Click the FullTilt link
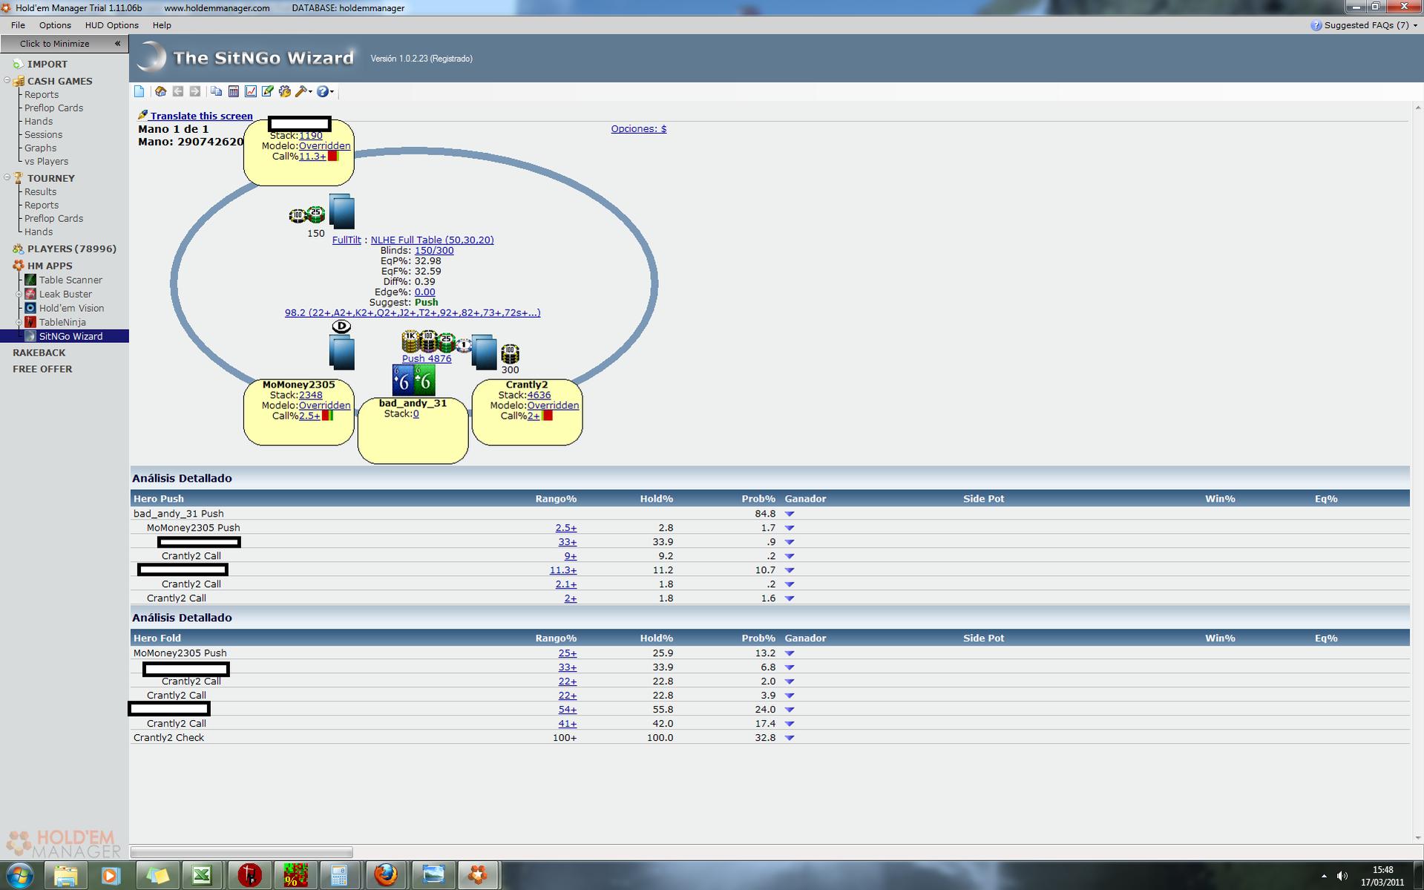 (347, 240)
